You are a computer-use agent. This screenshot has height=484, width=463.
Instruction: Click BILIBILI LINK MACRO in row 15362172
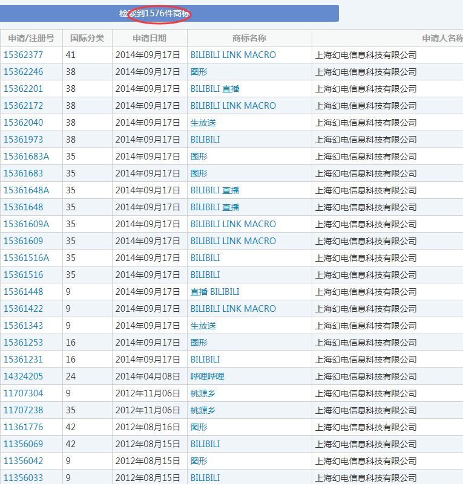(233, 106)
